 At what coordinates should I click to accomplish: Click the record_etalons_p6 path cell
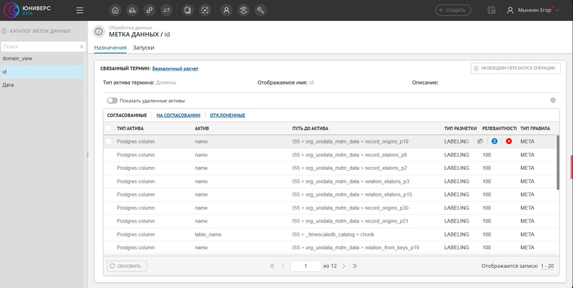pos(349,155)
